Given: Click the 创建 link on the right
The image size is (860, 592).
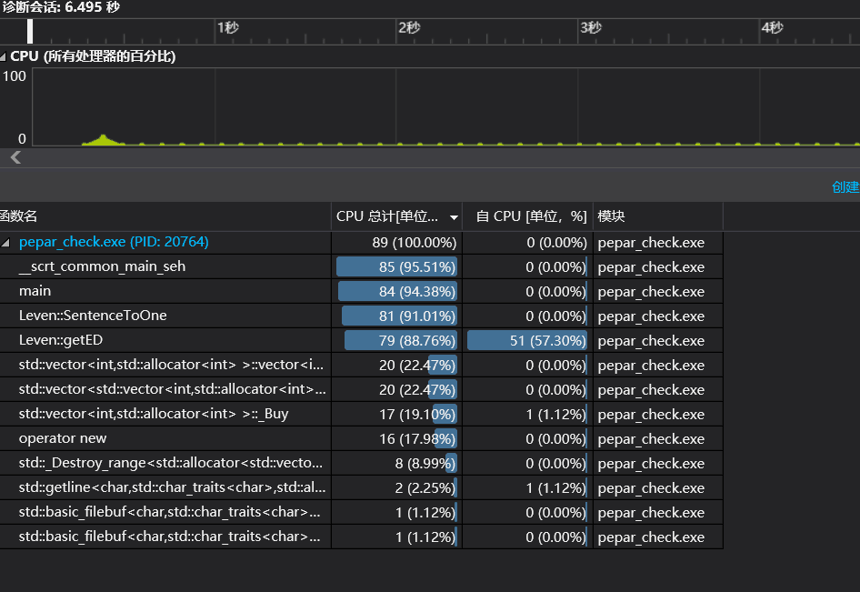Looking at the screenshot, I should tap(845, 186).
